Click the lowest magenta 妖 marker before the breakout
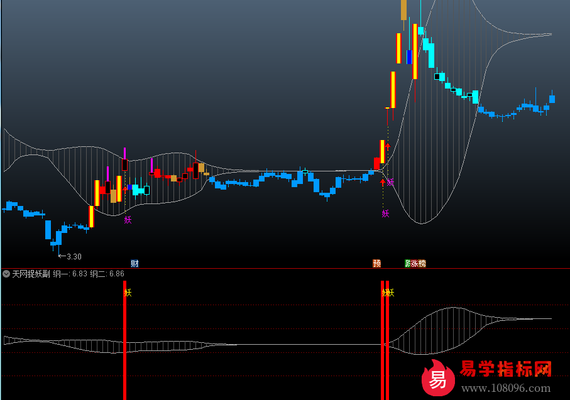 click(385, 213)
